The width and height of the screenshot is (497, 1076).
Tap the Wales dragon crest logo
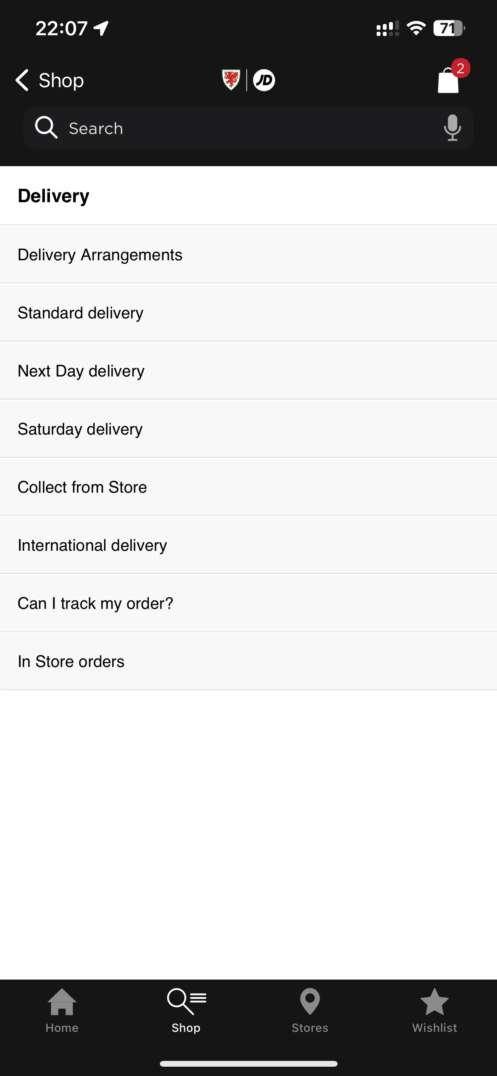point(231,80)
